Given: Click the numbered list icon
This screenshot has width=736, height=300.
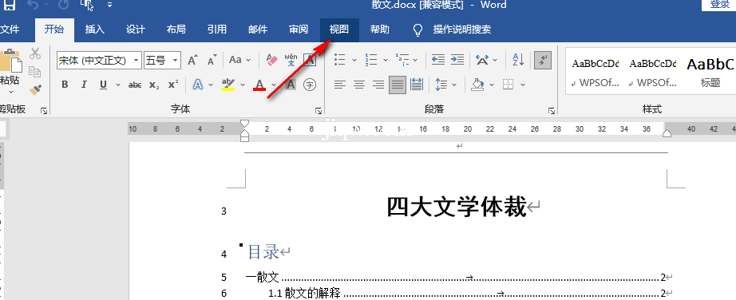Looking at the screenshot, I should pos(371,60).
